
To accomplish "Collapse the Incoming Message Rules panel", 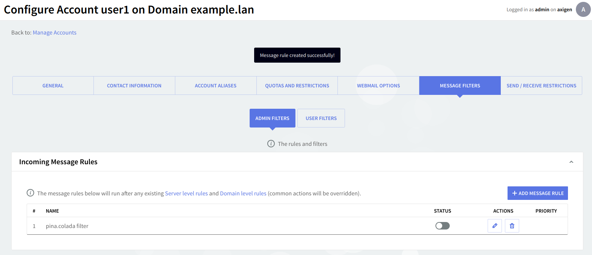I will [571, 162].
